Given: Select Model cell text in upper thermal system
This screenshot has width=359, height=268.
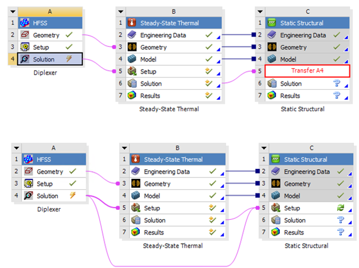Looking at the screenshot, I should [x=148, y=59].
